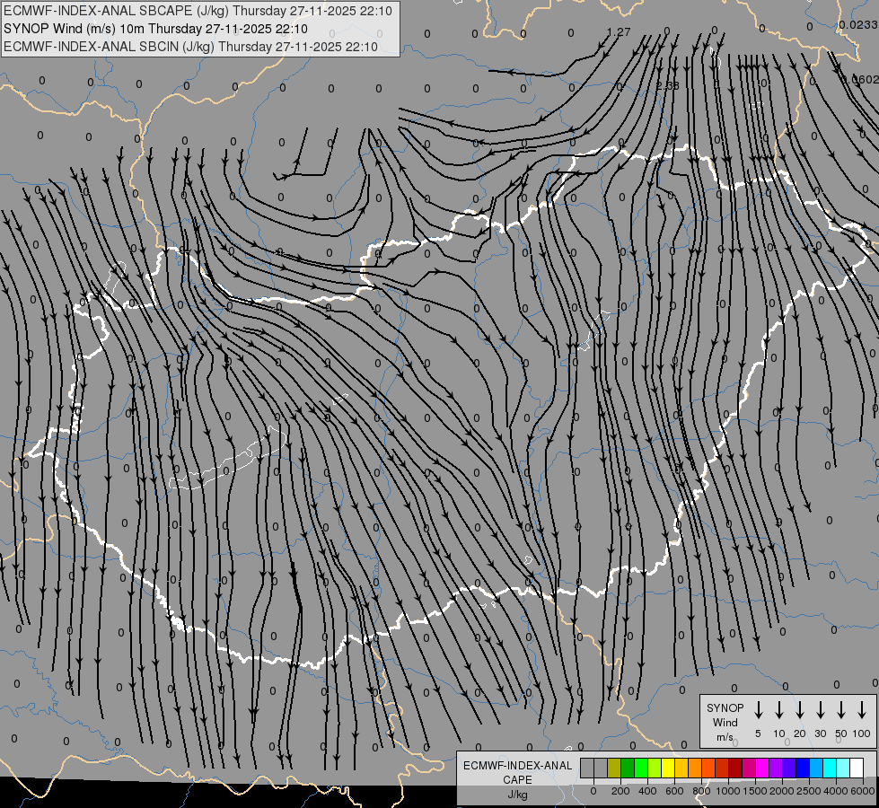Image resolution: width=879 pixels, height=808 pixels.
Task: Click the 5 m/s wind arrow in legend
Action: (758, 710)
